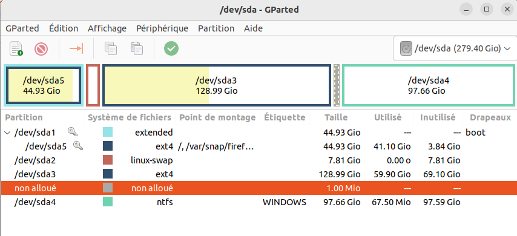
Task: Close the GParted window
Action: point(507,10)
